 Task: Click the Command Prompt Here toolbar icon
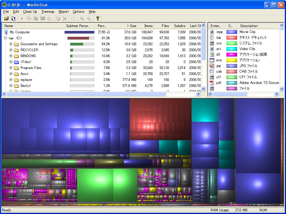(43, 18)
